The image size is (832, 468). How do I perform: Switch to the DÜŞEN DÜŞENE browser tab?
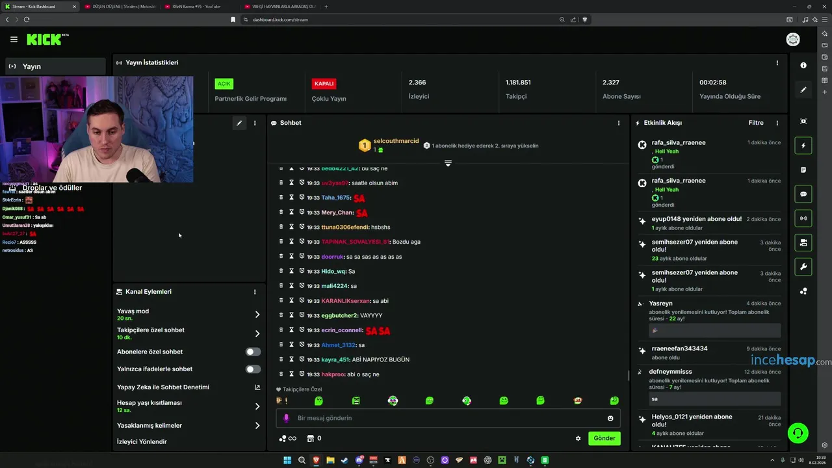click(121, 6)
